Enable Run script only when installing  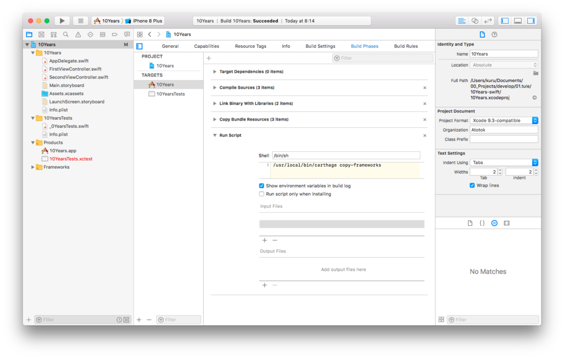[262, 194]
